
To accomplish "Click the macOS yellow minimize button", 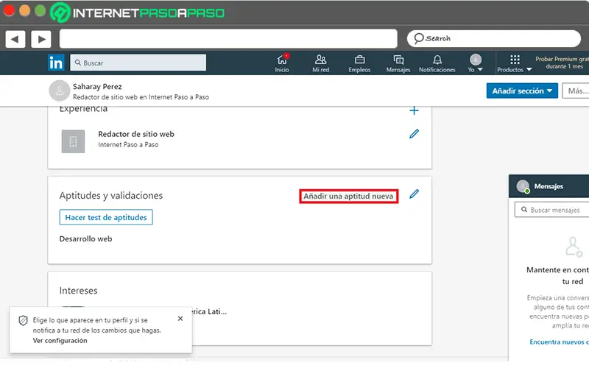I will coord(24,11).
